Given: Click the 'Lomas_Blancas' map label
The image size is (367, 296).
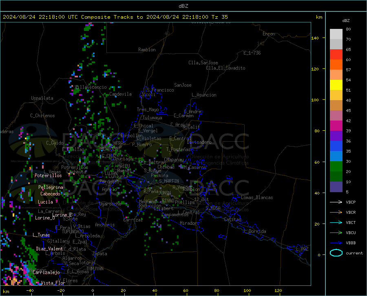Looking at the screenshot, I should pos(257,197).
